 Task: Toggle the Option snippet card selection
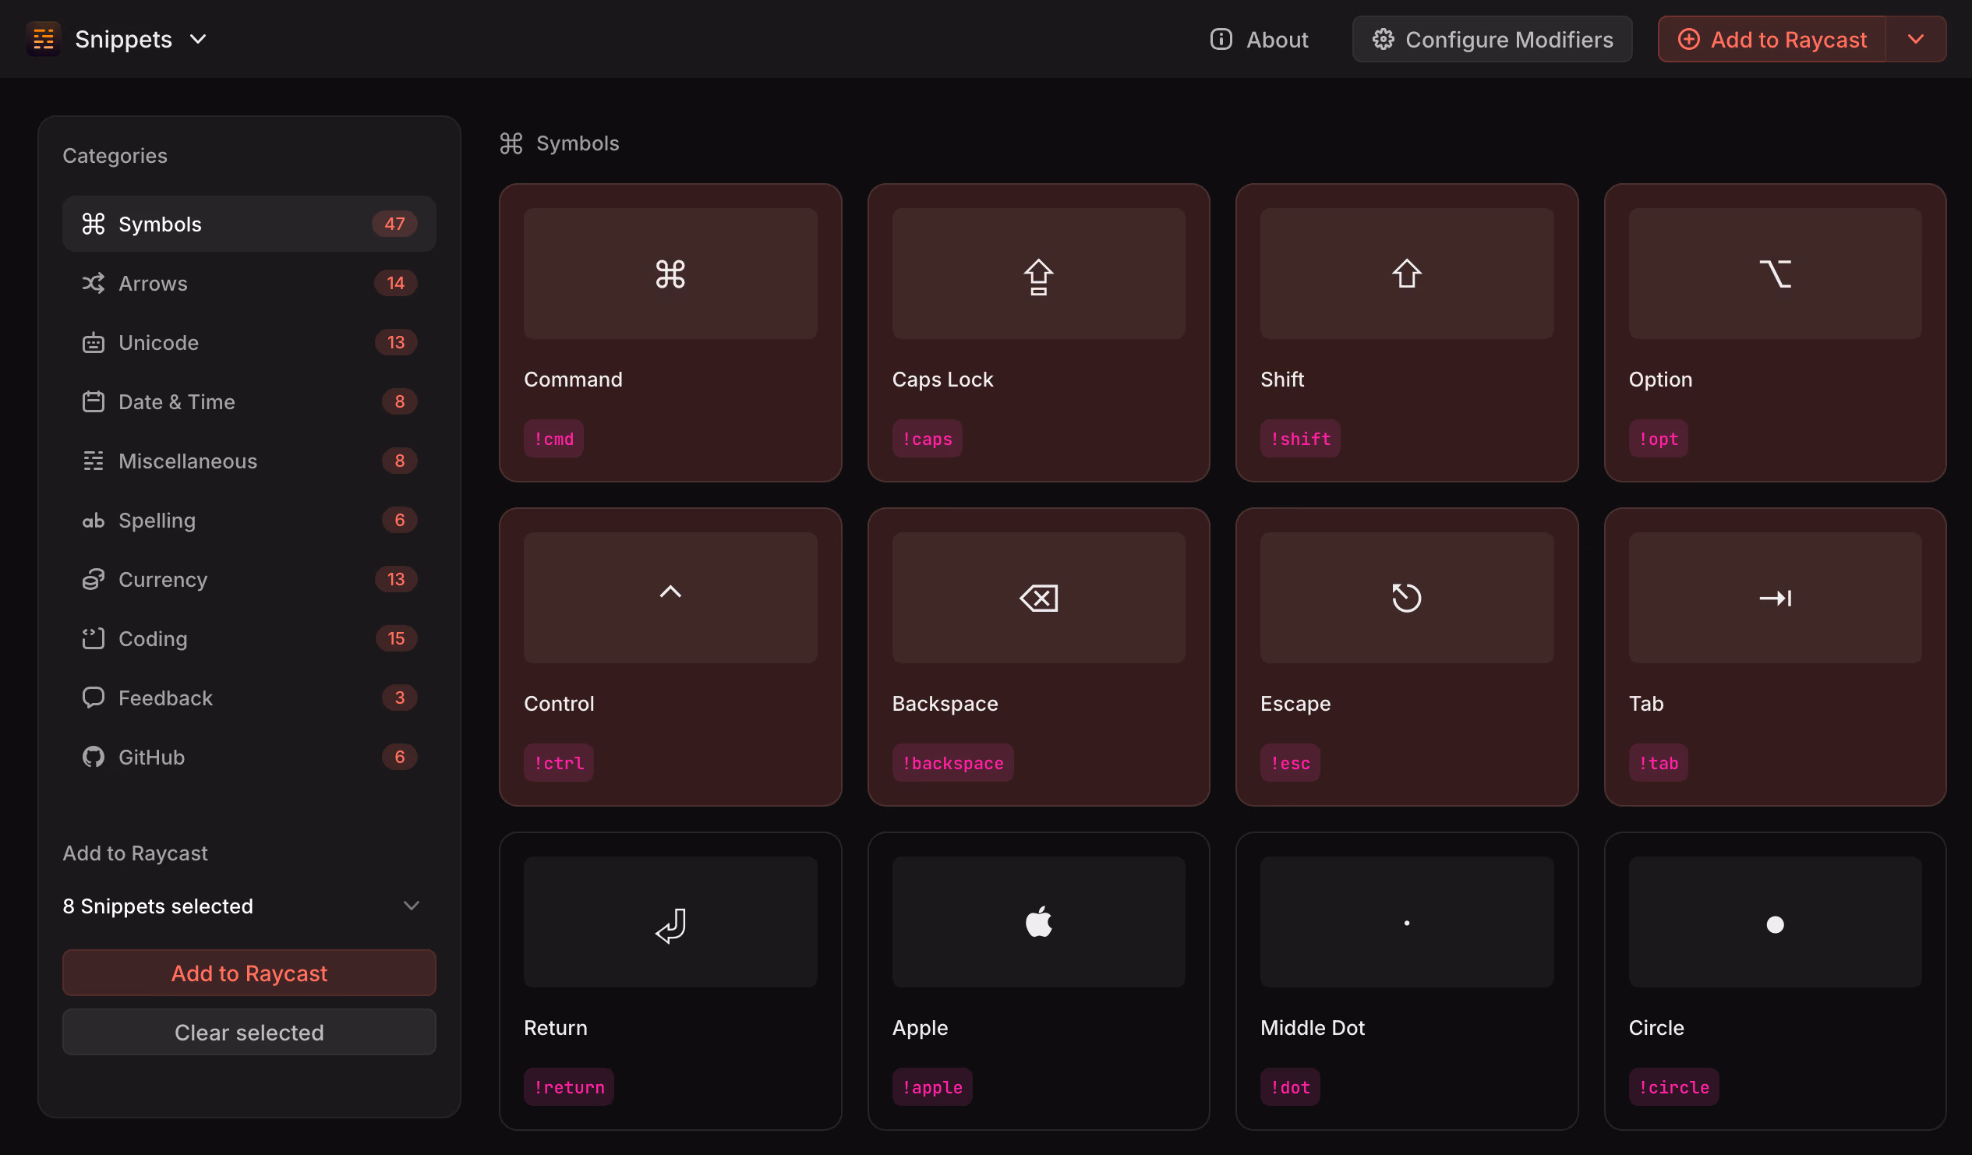click(1775, 333)
